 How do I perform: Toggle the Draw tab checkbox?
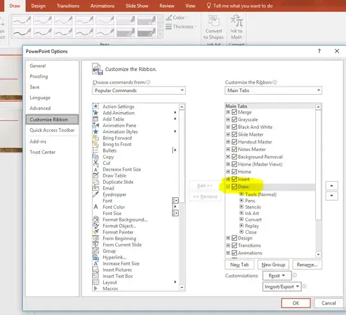[235, 187]
